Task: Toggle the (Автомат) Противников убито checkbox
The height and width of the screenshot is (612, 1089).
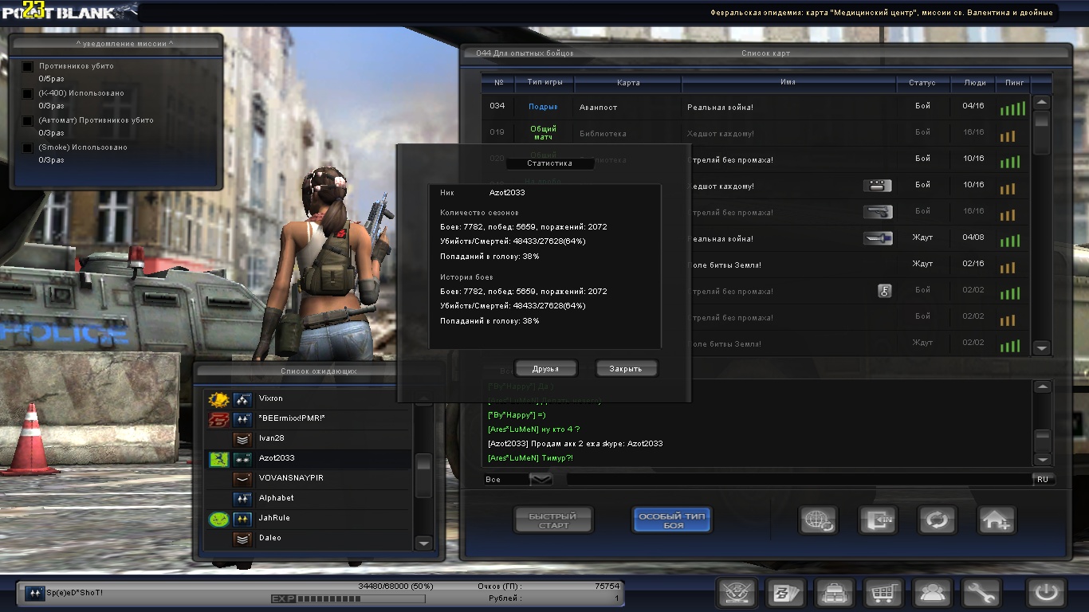Action: coord(28,121)
